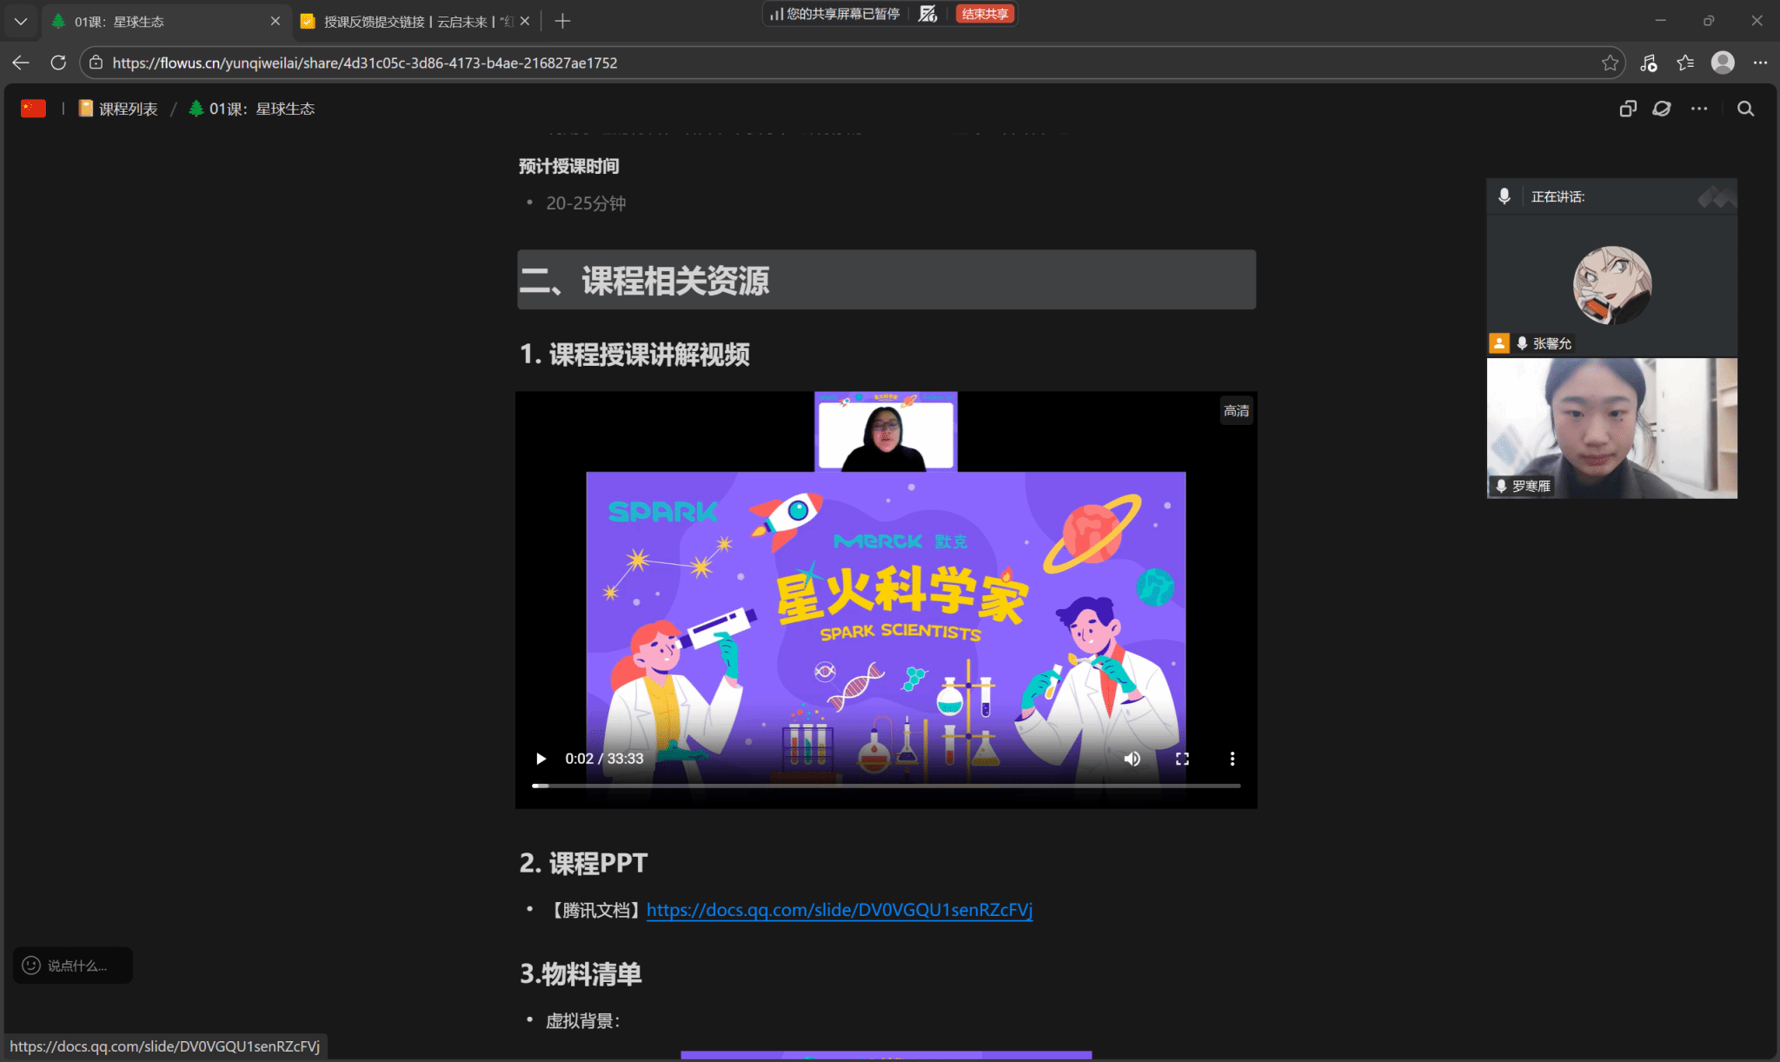Go back to the previous page

21,63
